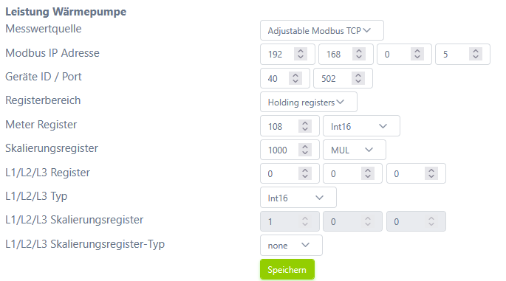Decrease the IP octet 168 with down arrow
Viewport: 506px width, 281px height.
(x=359, y=57)
